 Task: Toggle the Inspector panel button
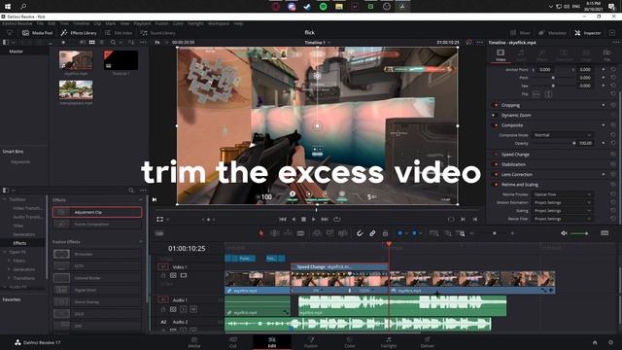(588, 33)
